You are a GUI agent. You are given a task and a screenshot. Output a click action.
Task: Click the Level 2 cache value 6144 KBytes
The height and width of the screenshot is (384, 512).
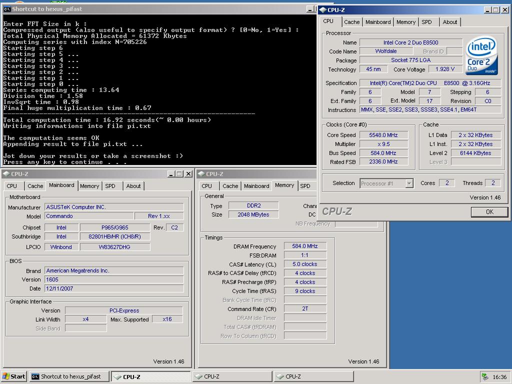[x=476, y=153]
